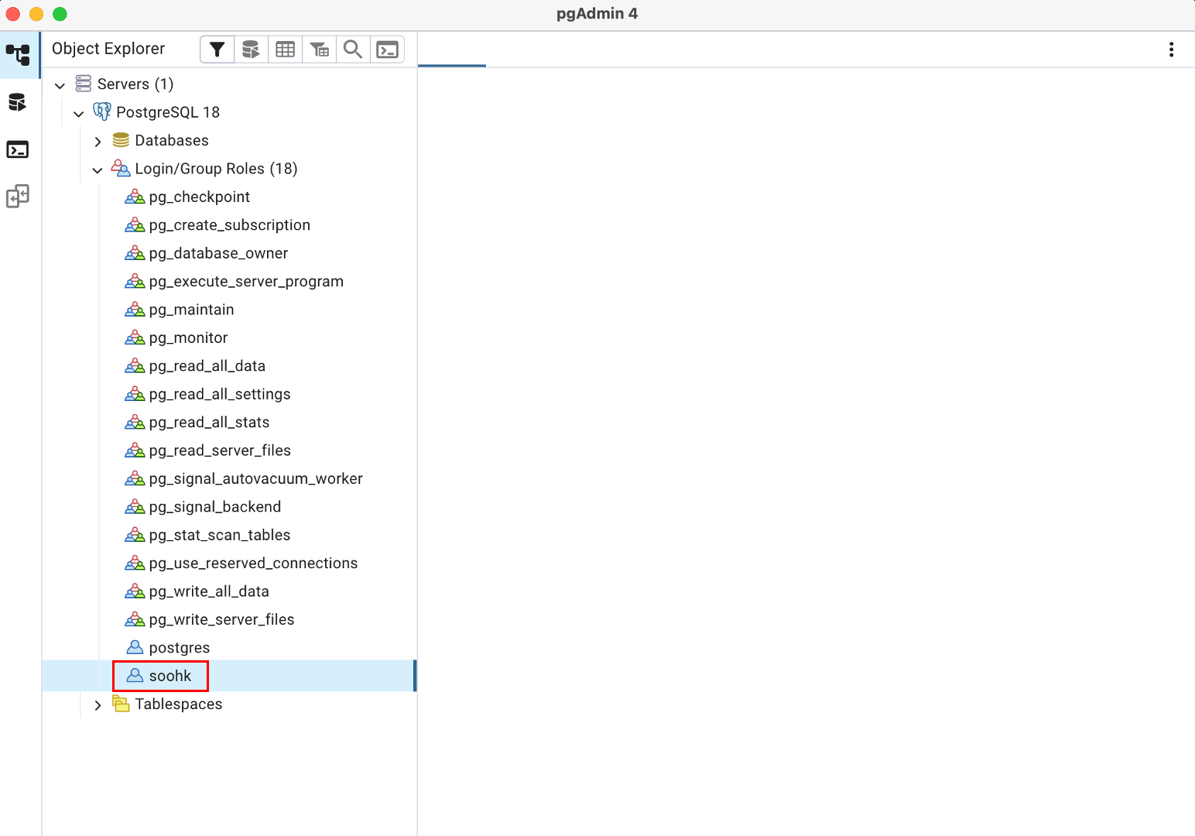Click the Login/Group Roles icon
Image resolution: width=1195 pixels, height=836 pixels.
121,168
